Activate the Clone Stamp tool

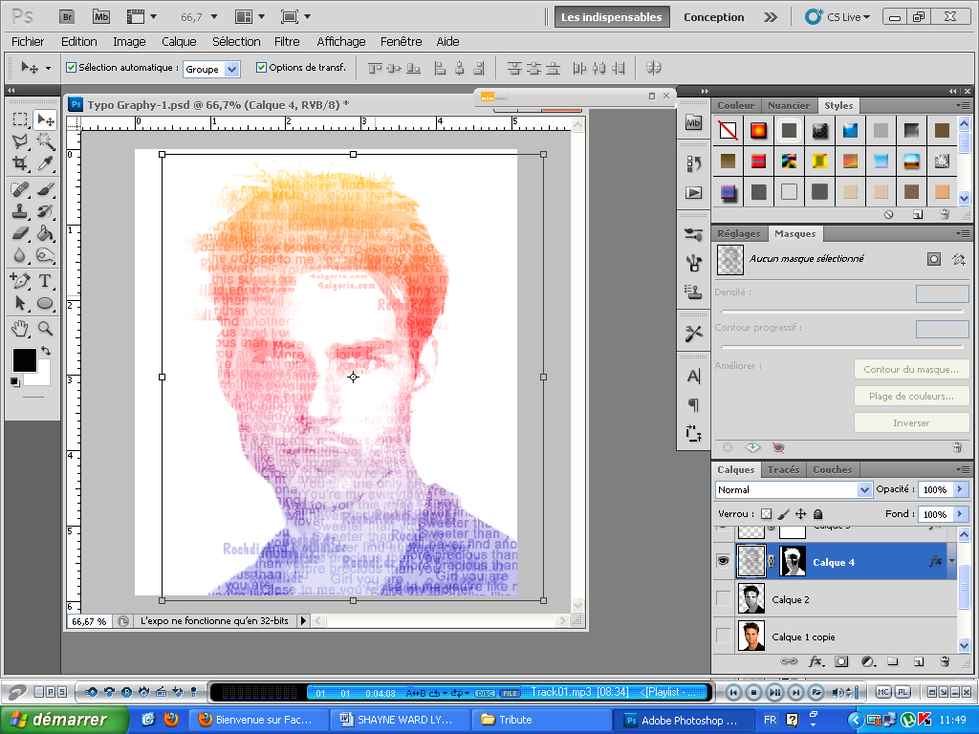(x=20, y=211)
